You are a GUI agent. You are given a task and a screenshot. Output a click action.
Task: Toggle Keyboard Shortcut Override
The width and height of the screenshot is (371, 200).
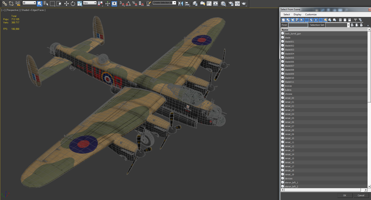114,3
